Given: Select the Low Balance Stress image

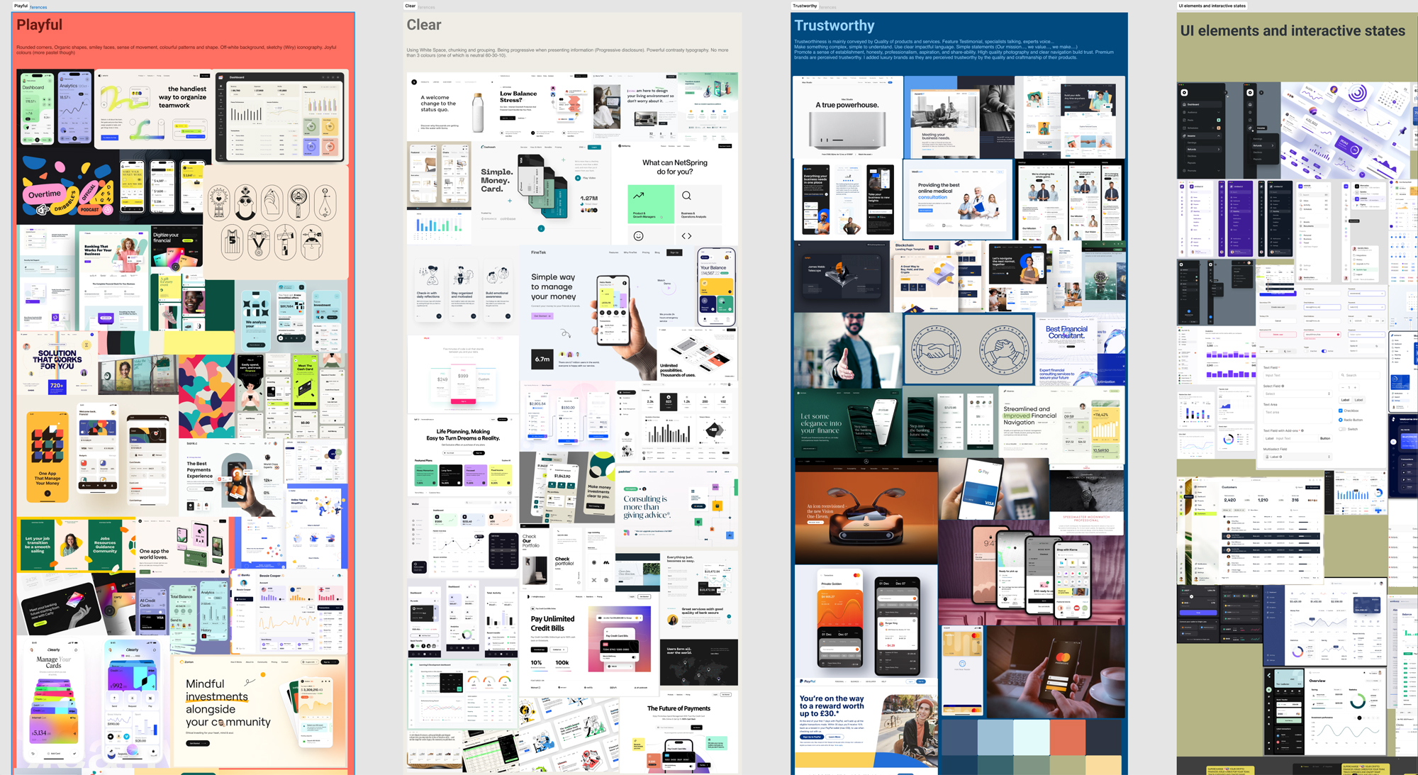Looking at the screenshot, I should 545,106.
